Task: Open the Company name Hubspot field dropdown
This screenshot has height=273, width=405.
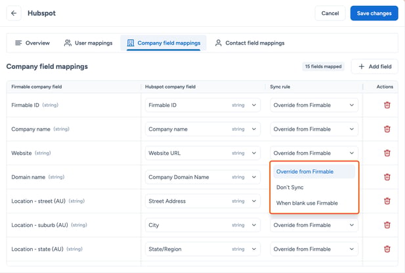Action: point(203,129)
